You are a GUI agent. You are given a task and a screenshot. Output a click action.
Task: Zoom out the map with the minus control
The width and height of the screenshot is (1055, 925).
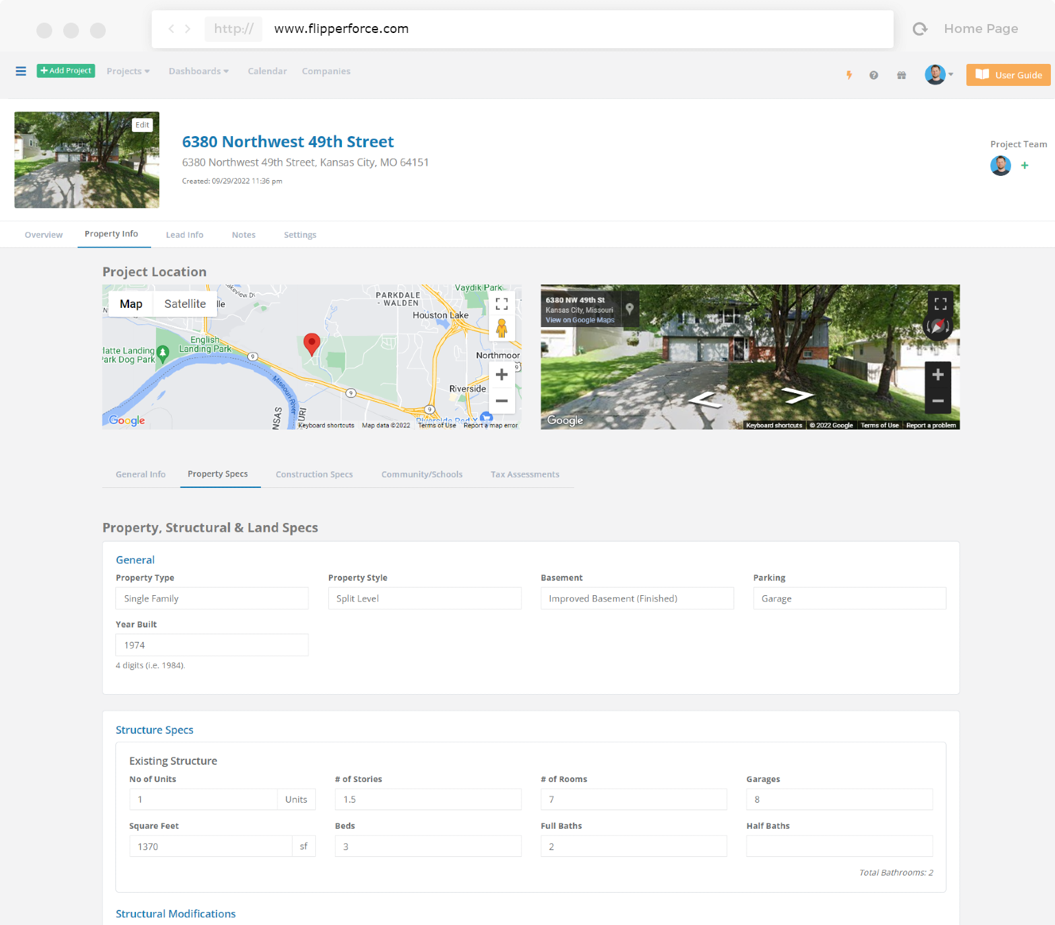tap(501, 401)
